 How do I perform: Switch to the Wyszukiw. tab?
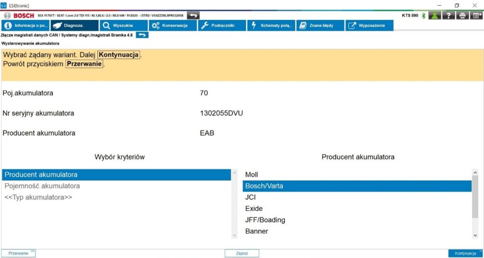(123, 25)
